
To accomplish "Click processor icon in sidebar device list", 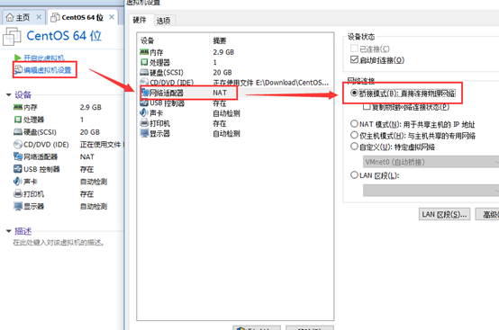I will (18, 120).
